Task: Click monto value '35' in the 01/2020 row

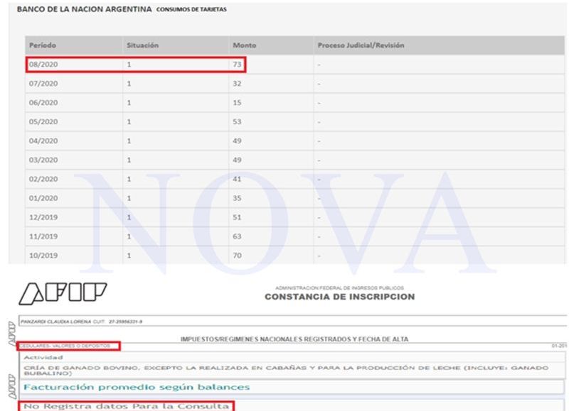Action: tap(237, 199)
